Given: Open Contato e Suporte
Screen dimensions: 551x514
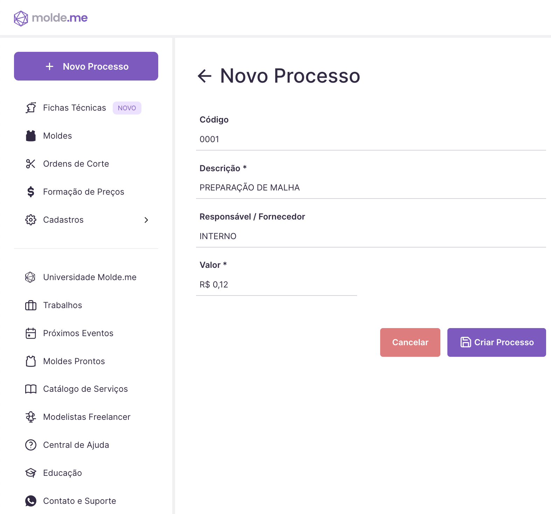Looking at the screenshot, I should pyautogui.click(x=79, y=501).
